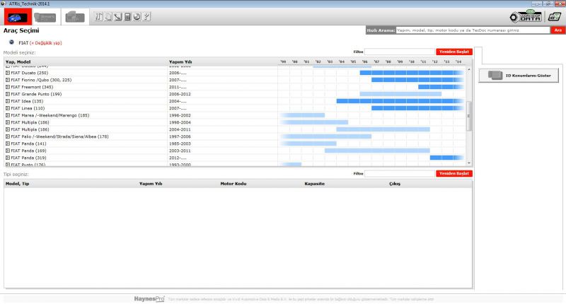The width and height of the screenshot is (566, 304).
Task: Expand FIAT Idea (135)
Action: [8, 101]
